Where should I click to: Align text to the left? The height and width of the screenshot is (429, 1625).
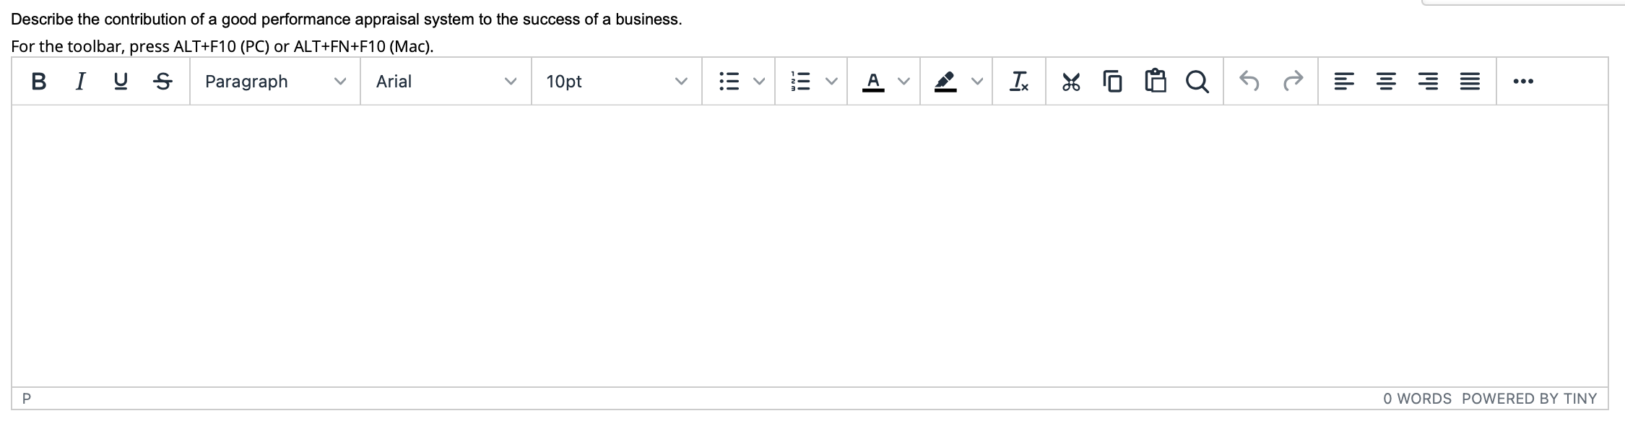coord(1343,82)
